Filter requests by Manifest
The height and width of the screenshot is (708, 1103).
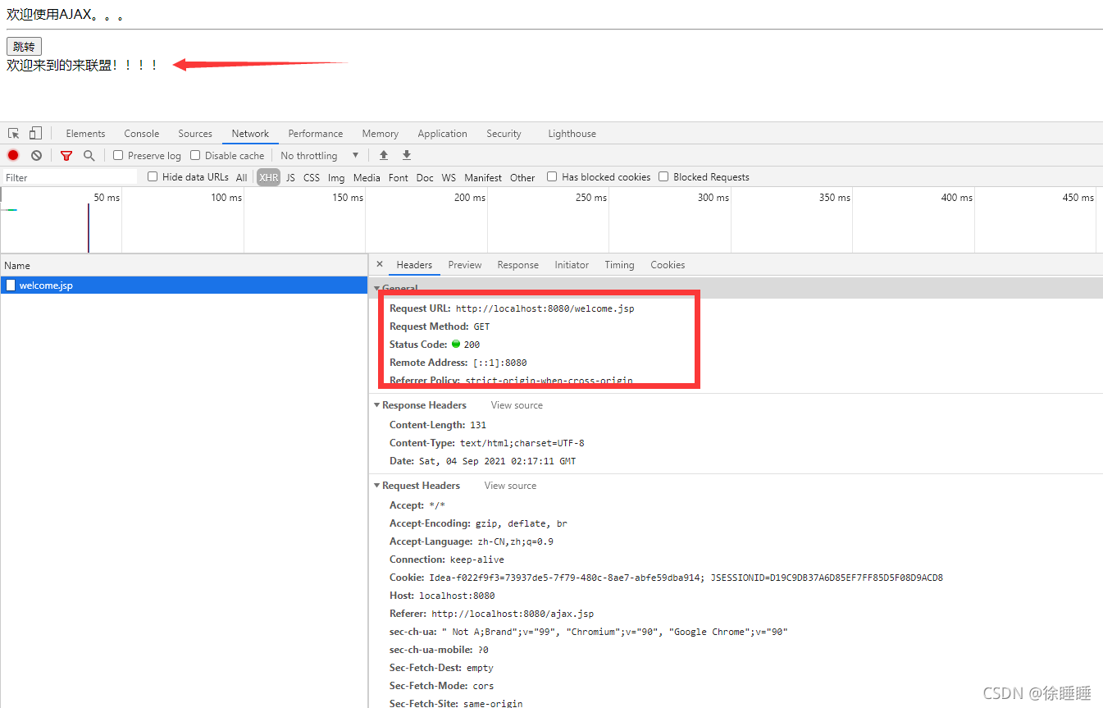coord(483,177)
